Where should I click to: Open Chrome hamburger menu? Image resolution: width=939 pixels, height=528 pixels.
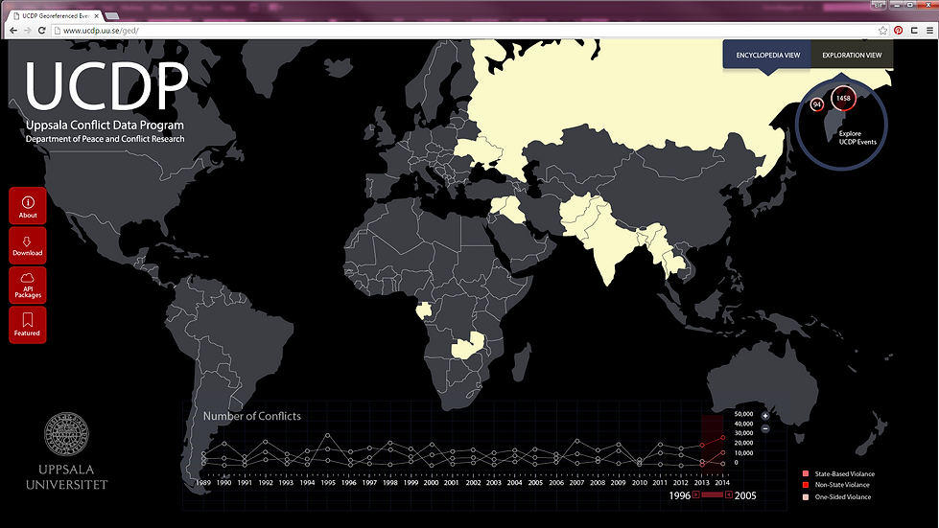click(930, 31)
